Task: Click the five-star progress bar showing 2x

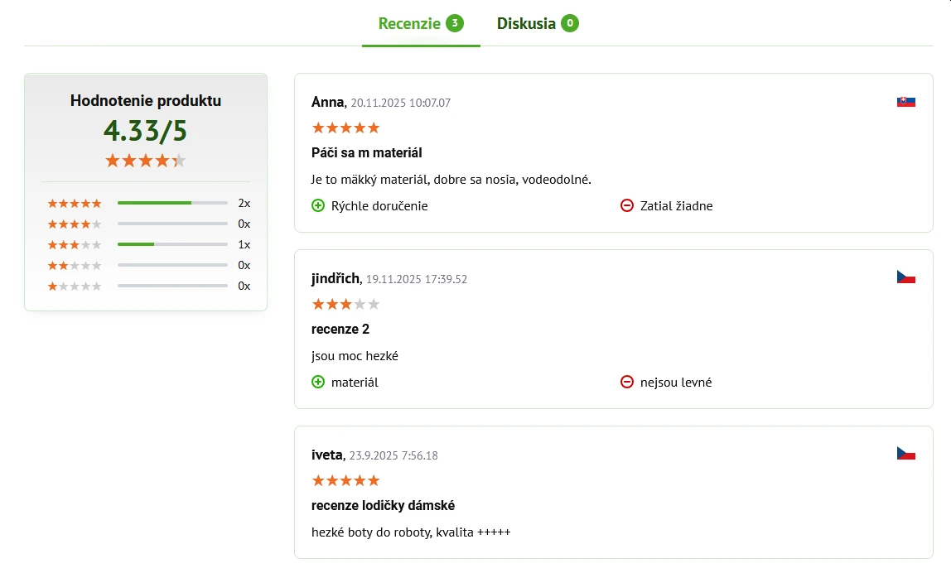Action: click(x=172, y=203)
